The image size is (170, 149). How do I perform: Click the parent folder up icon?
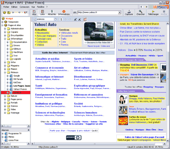[9, 13]
